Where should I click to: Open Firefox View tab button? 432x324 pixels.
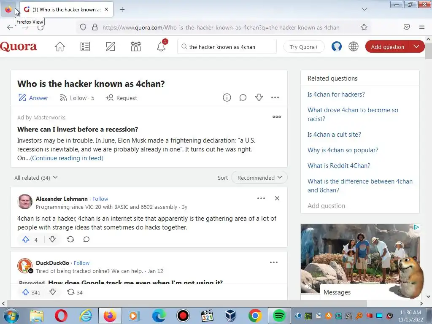8,10
